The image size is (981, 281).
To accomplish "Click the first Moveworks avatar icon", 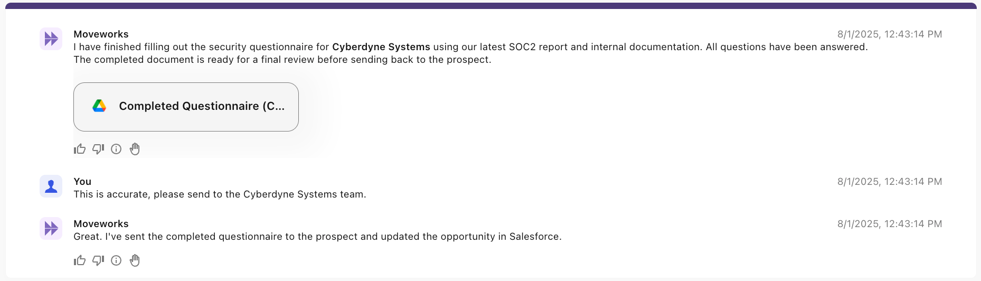I will [x=51, y=39].
